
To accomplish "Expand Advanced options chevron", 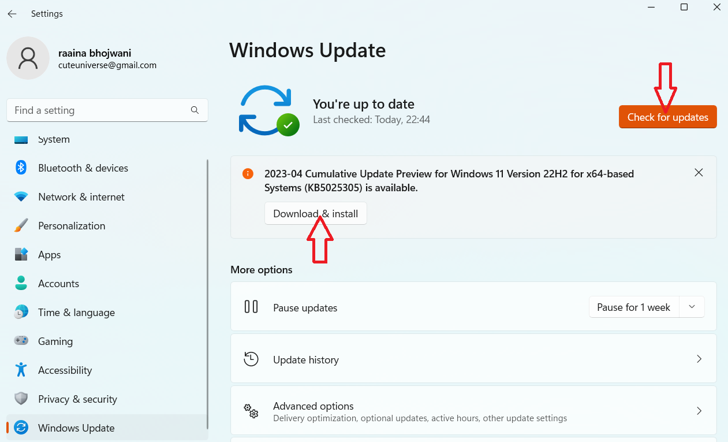I will pyautogui.click(x=699, y=411).
